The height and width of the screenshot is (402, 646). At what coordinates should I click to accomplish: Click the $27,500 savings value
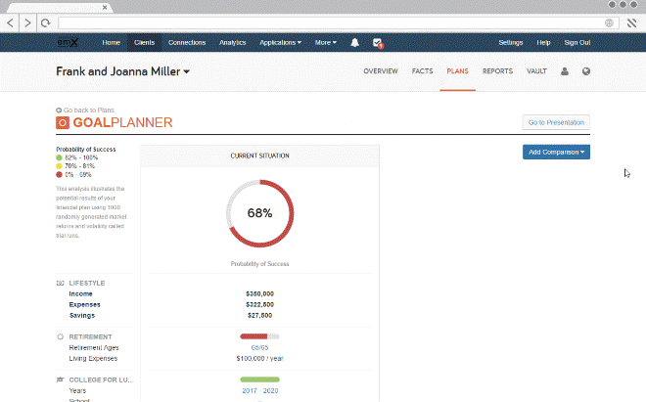point(260,316)
